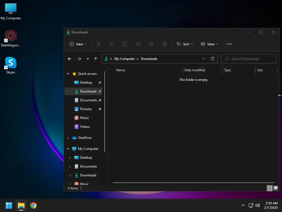This screenshot has height=212, width=282.
Task: Click the Delete trash icon
Action: point(165,44)
